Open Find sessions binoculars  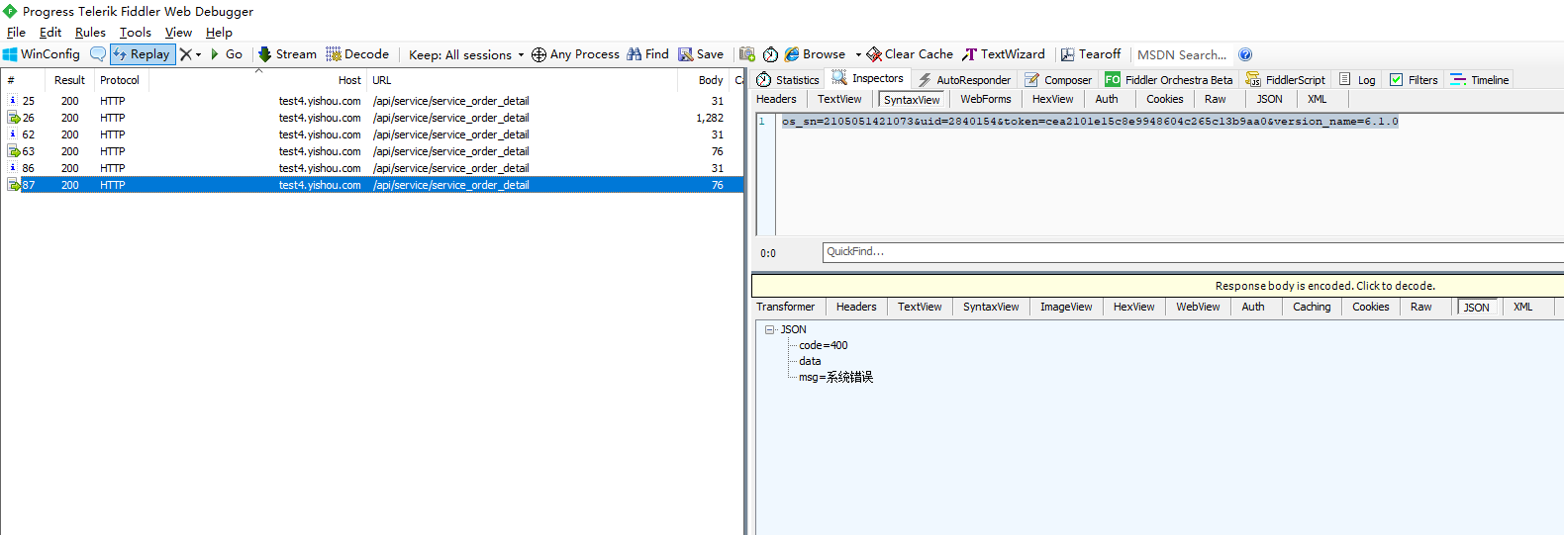click(x=647, y=54)
